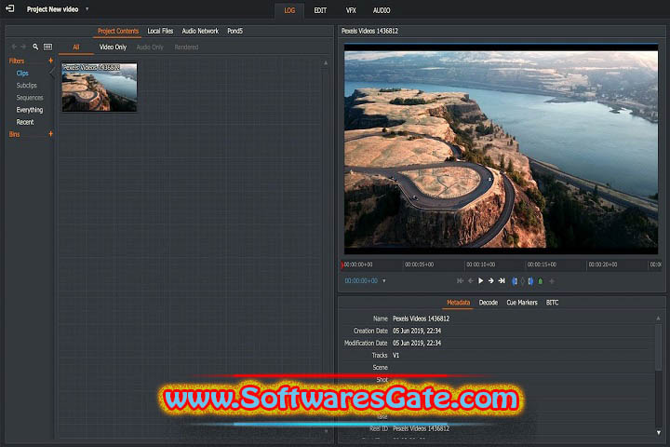Select the Pexels Videos 1436812 clip thumbnail

point(100,88)
